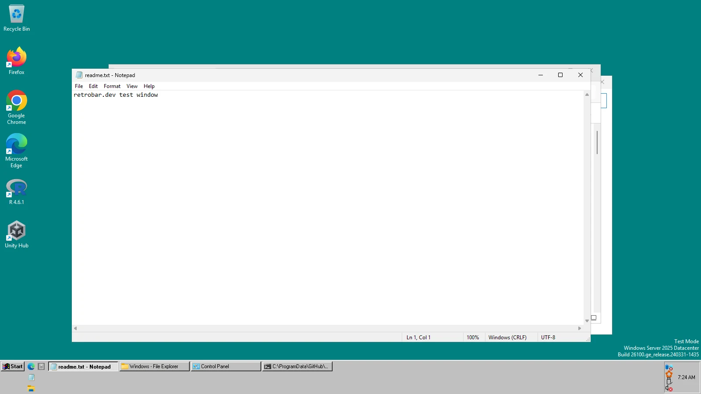Click the 7:24 AM taskbar clock
Screen dimensions: 701x394
(686, 377)
